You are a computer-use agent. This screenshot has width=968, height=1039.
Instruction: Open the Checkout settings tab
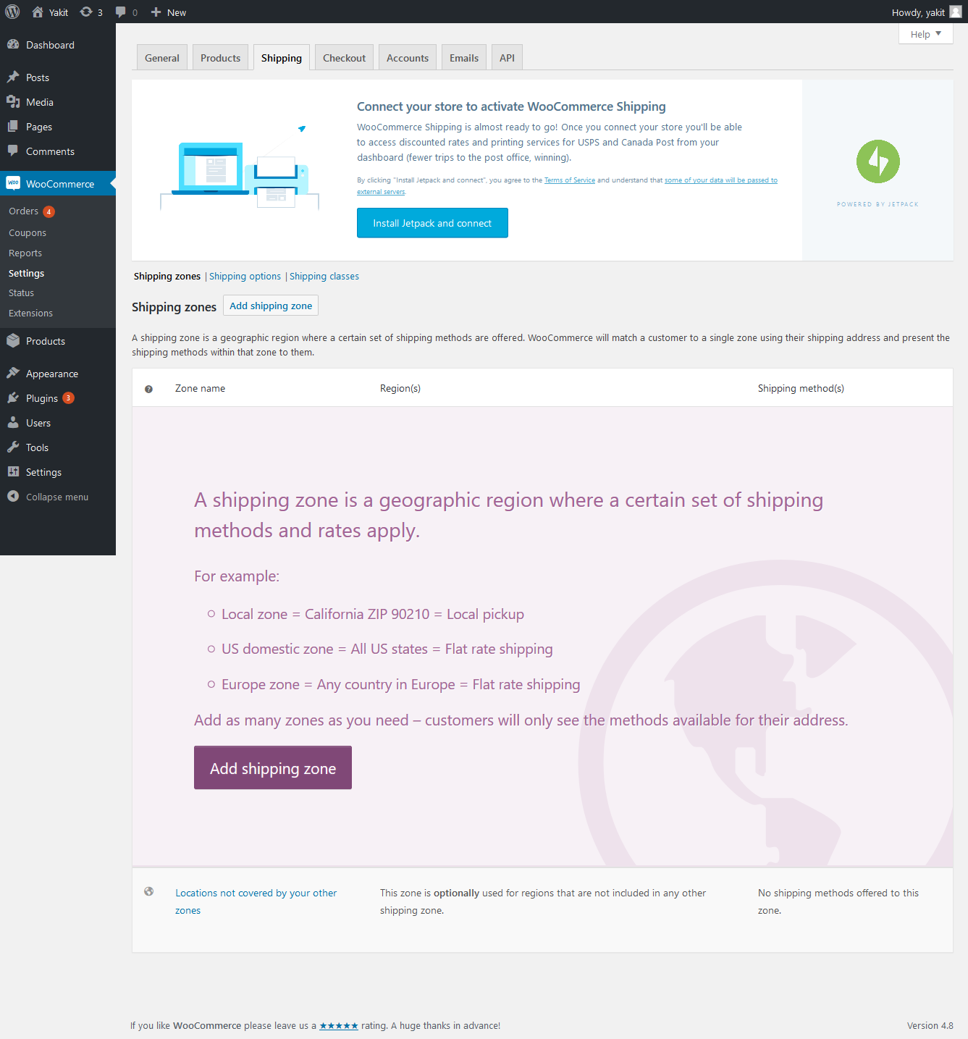point(344,58)
